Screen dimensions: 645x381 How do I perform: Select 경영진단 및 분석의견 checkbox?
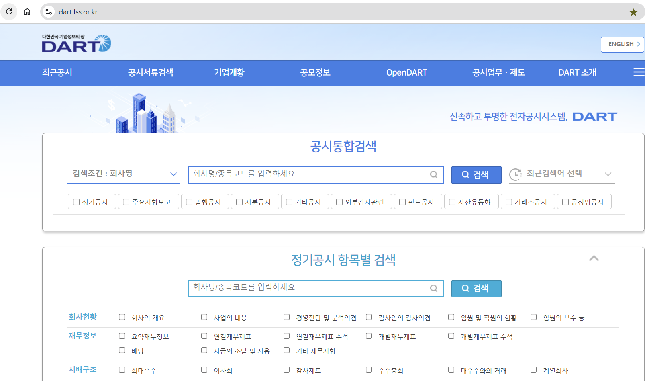287,317
